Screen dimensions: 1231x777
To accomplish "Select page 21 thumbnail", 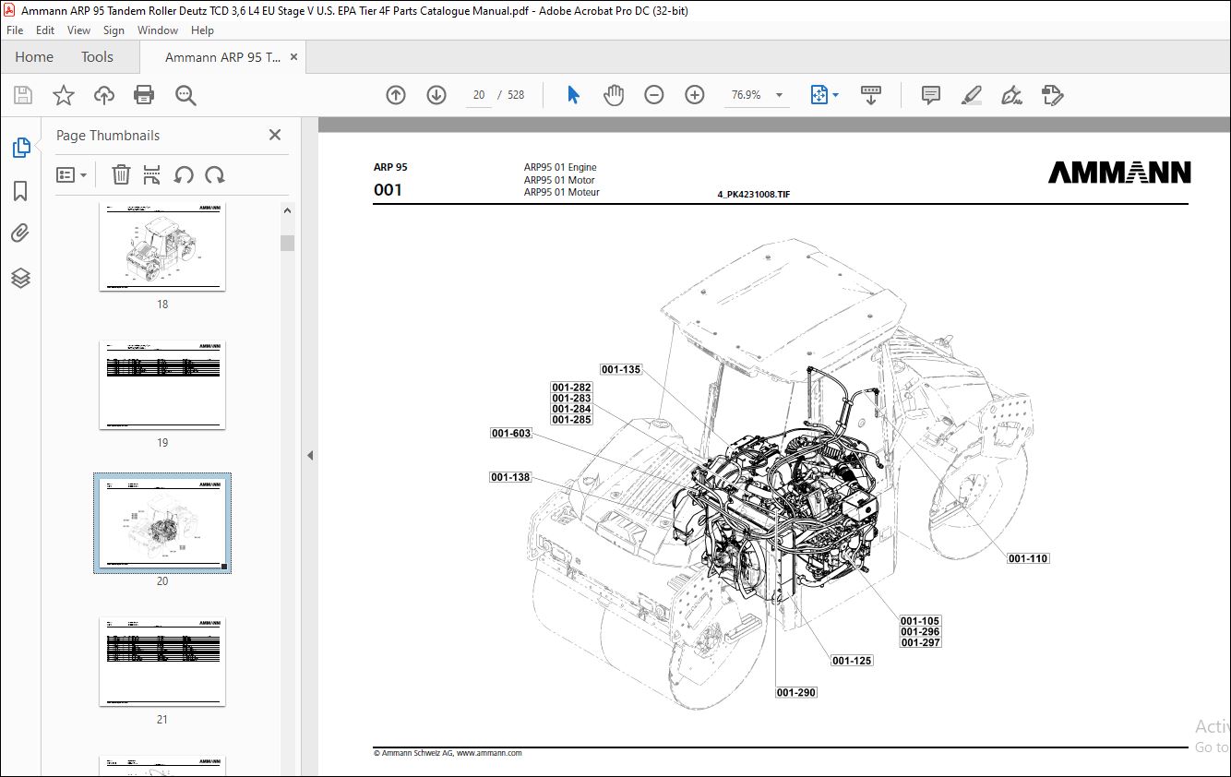I will click(x=162, y=662).
